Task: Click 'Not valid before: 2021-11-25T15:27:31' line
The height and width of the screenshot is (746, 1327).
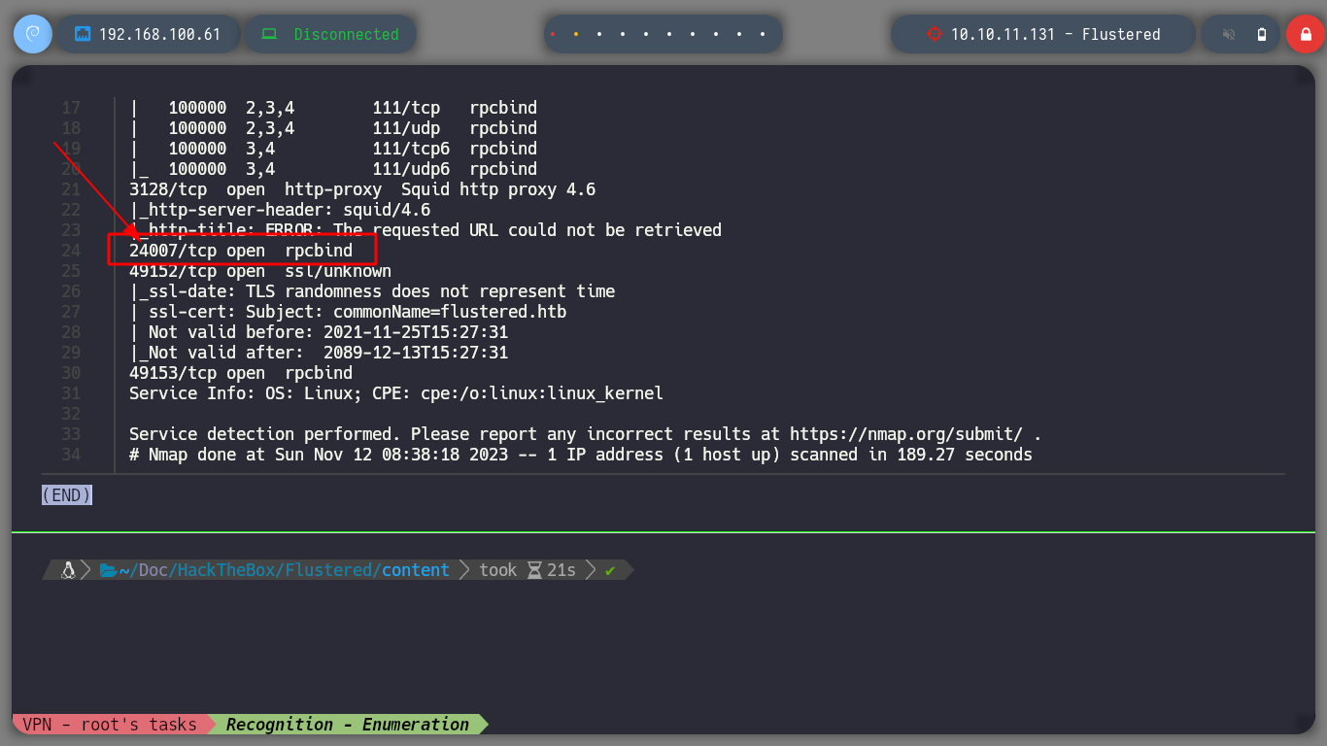Action: pos(319,332)
